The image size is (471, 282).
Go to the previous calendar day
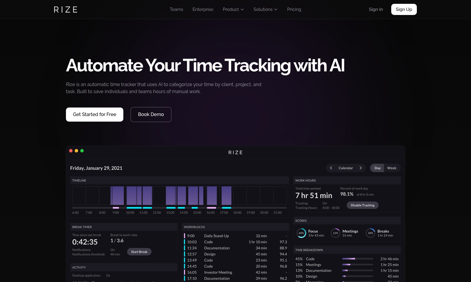click(331, 168)
